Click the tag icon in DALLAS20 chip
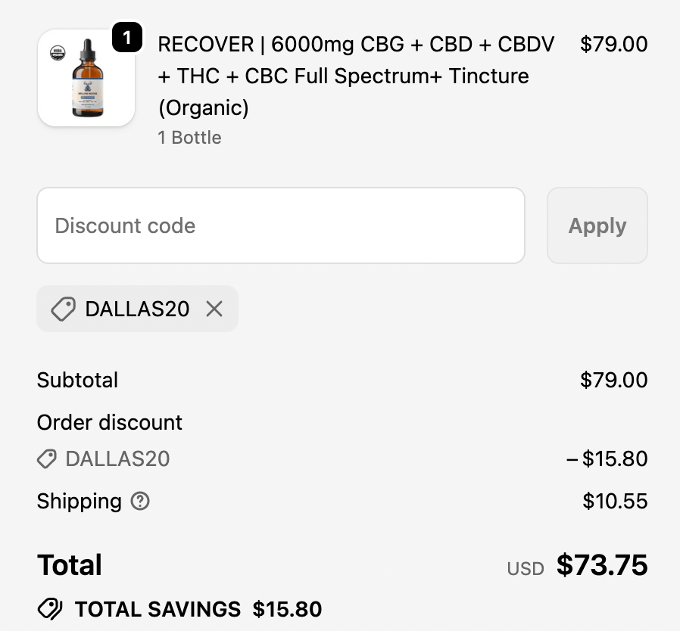This screenshot has width=680, height=631. [63, 309]
